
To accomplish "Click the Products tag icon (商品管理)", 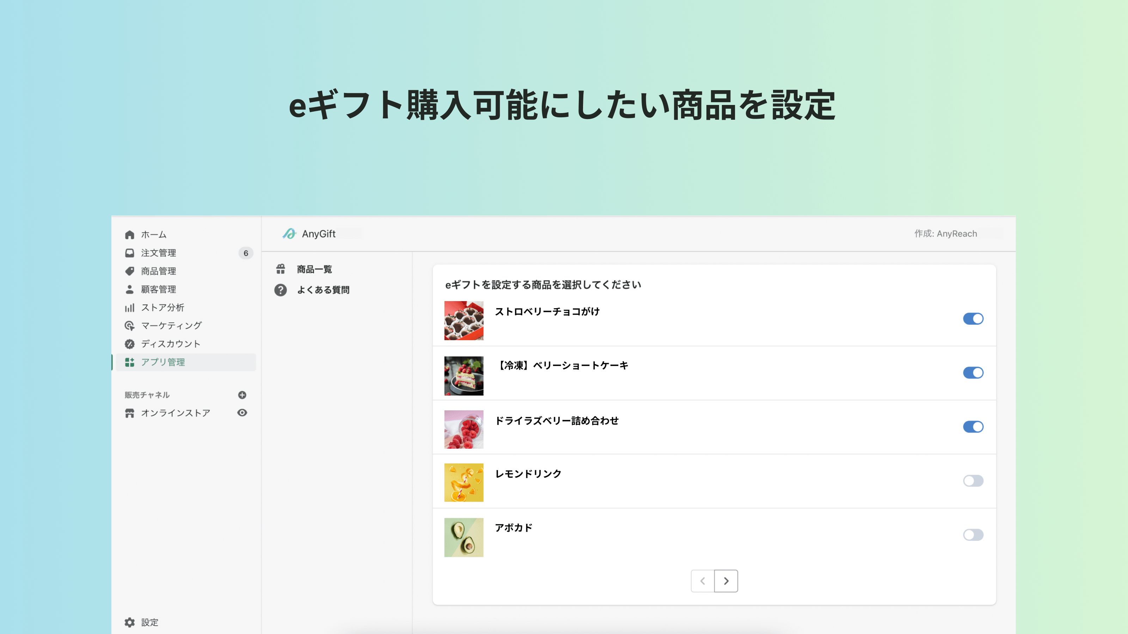I will coord(130,271).
